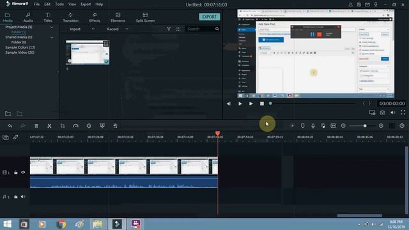Open the Tools menu
The height and width of the screenshot is (230, 409).
(x=59, y=4)
